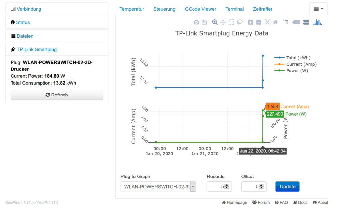
Task: Click the signal bars icon beside Verbindung
Action: [x=13, y=9]
